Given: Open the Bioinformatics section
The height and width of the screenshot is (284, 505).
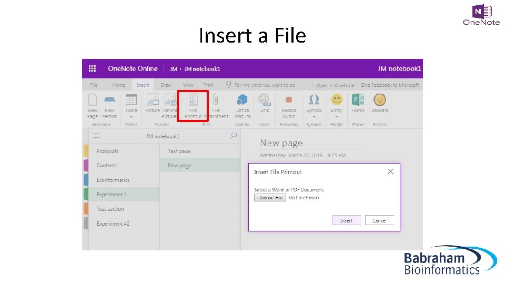Looking at the screenshot, I should pos(113,180).
